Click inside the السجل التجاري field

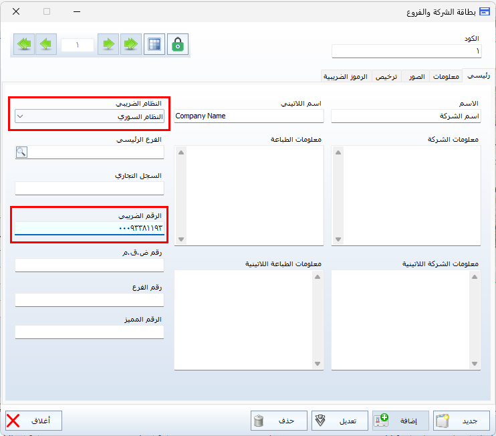coord(89,188)
